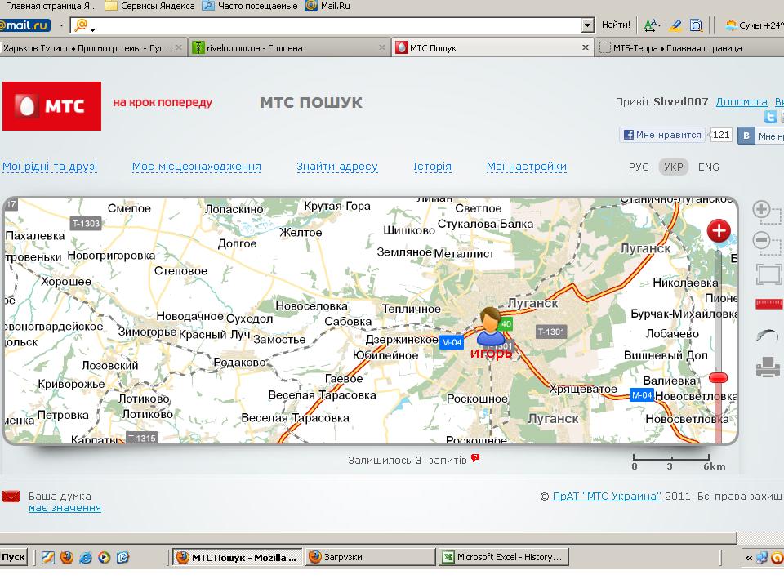Click the red map zoom slider handle

click(719, 377)
